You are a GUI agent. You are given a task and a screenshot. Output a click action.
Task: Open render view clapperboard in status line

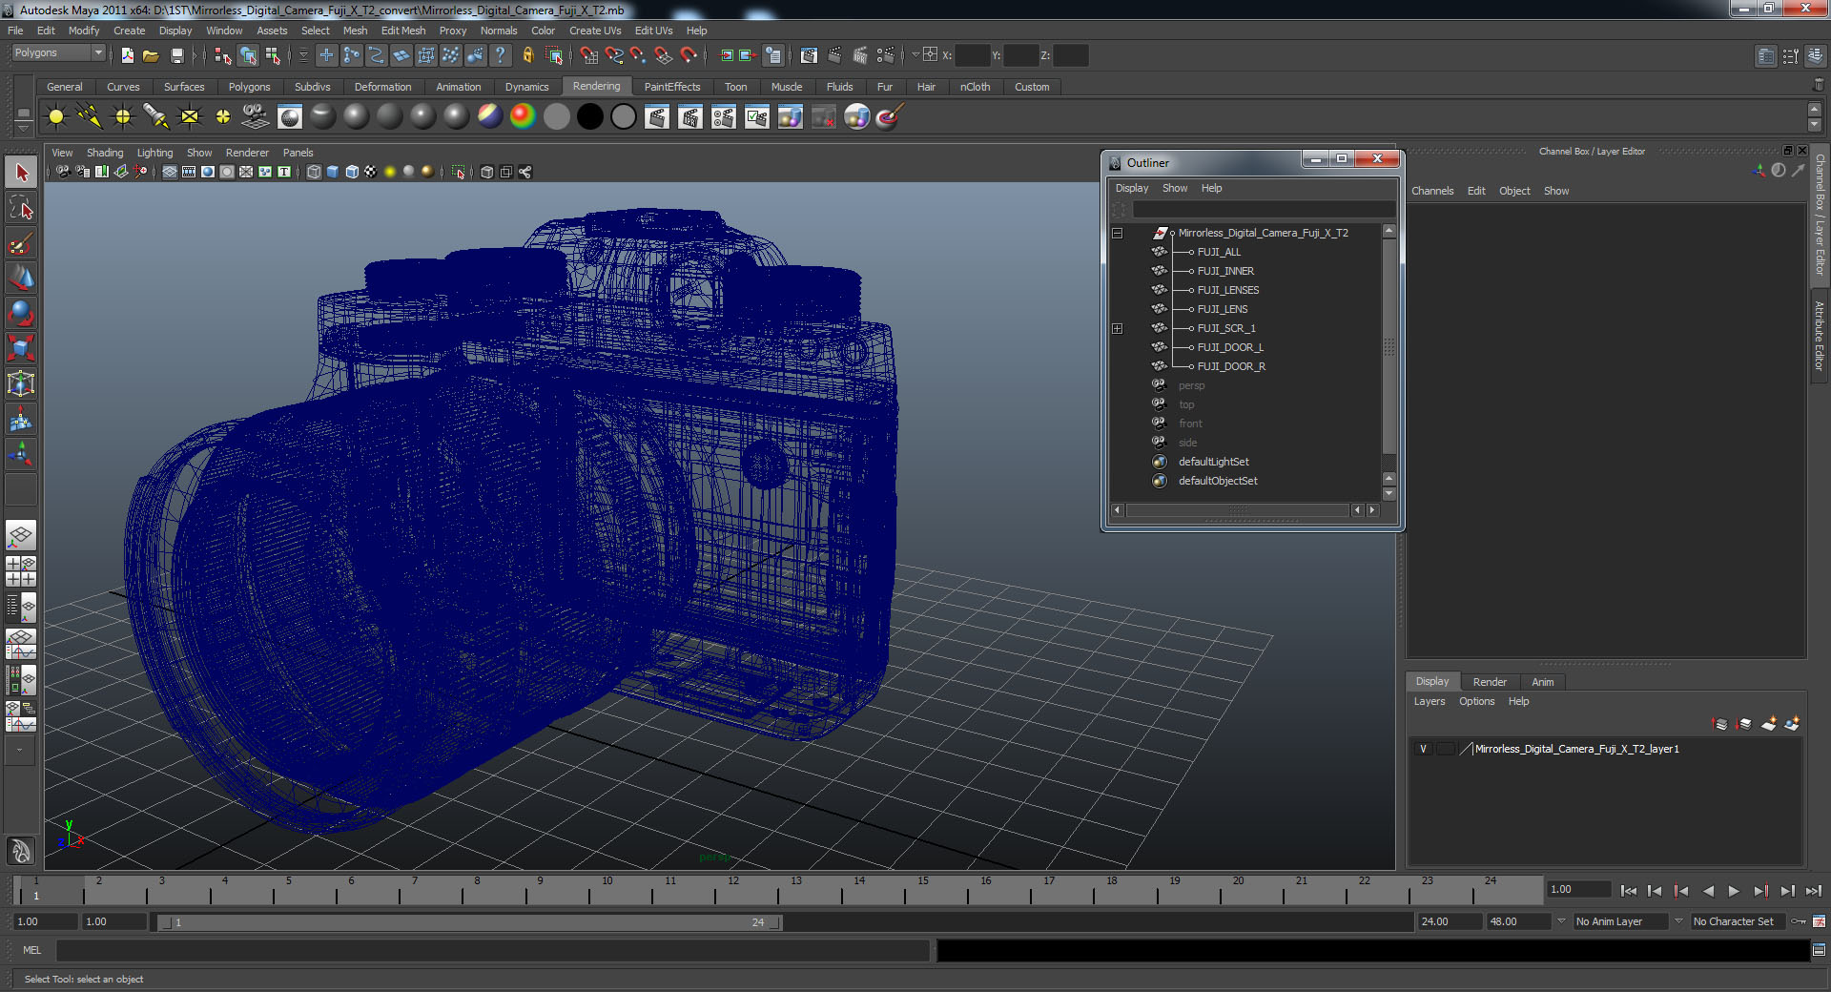pos(809,55)
